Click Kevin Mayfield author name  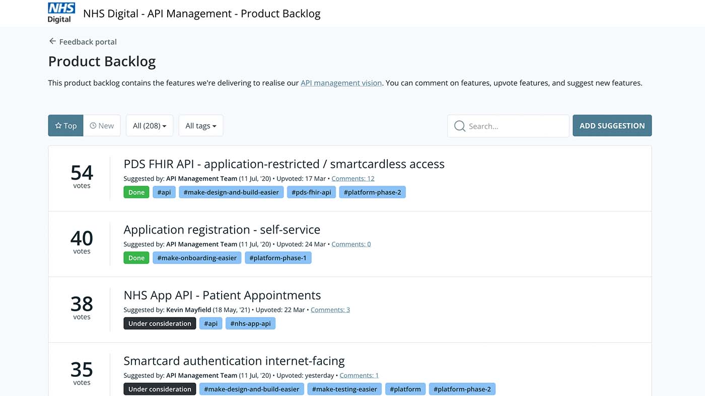pyautogui.click(x=189, y=309)
